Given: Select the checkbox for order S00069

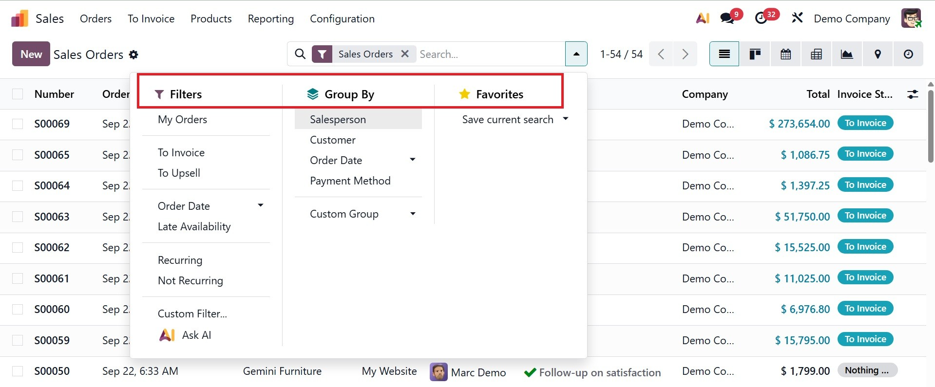Looking at the screenshot, I should pos(18,124).
